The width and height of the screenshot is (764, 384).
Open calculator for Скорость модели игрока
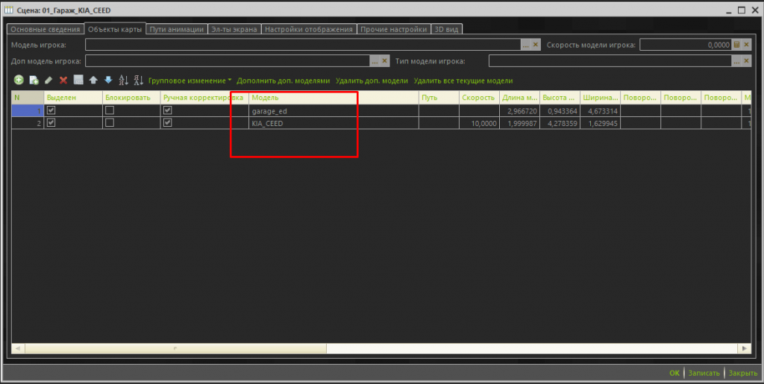click(x=736, y=45)
